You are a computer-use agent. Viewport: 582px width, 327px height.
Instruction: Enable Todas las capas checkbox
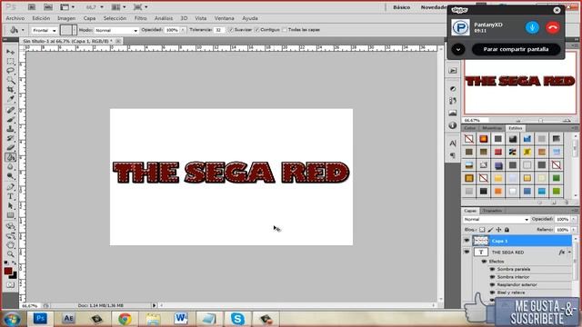click(x=285, y=30)
